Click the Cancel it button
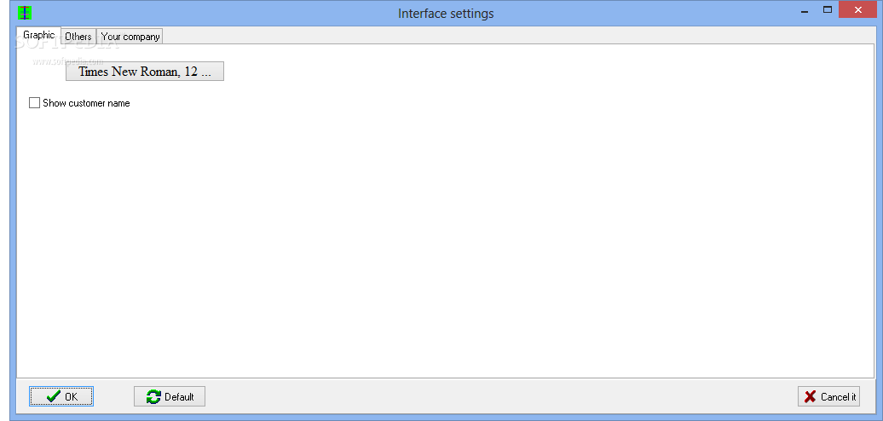 tap(829, 396)
